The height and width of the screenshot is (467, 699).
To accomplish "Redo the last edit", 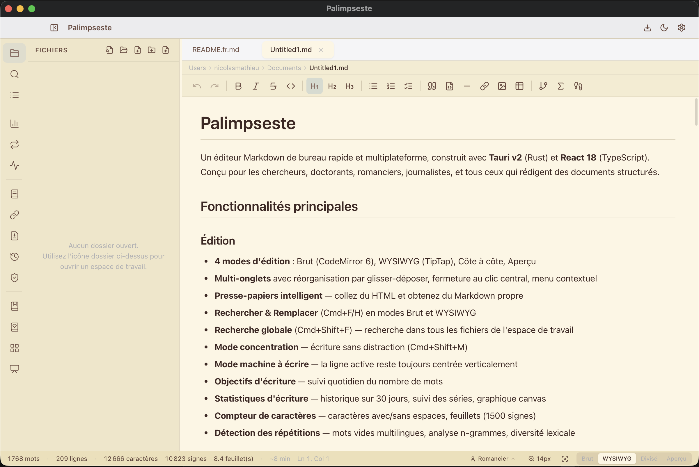I will click(x=214, y=86).
